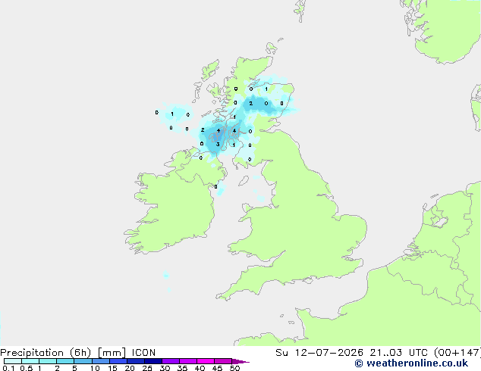
Task: Click the '[mm]' unit label
Action: point(112,353)
